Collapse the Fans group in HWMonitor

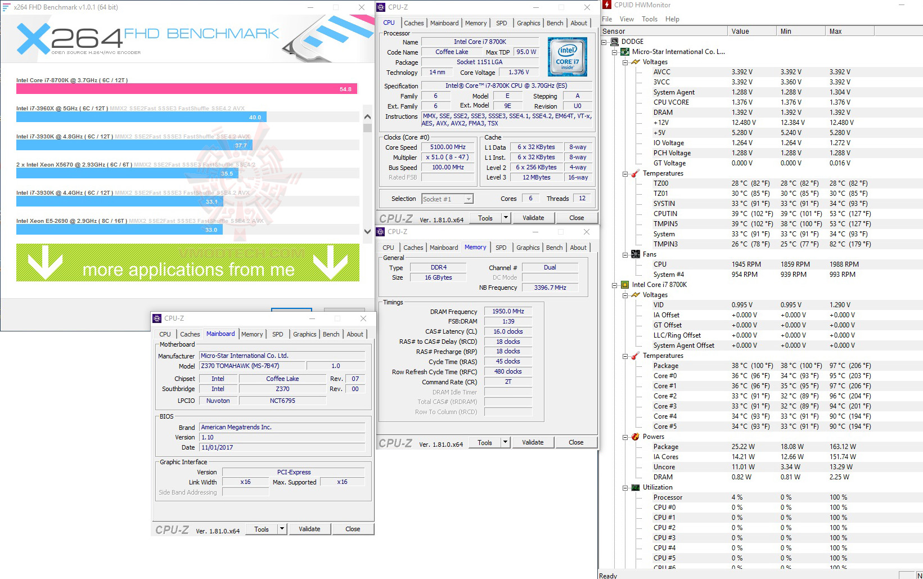(625, 255)
